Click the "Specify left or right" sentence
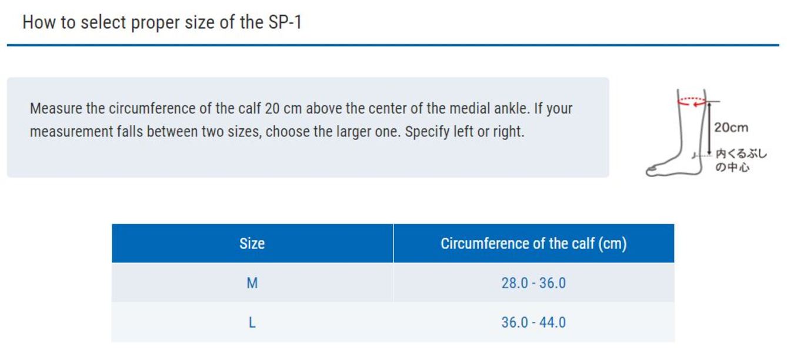The image size is (787, 353). [465, 132]
